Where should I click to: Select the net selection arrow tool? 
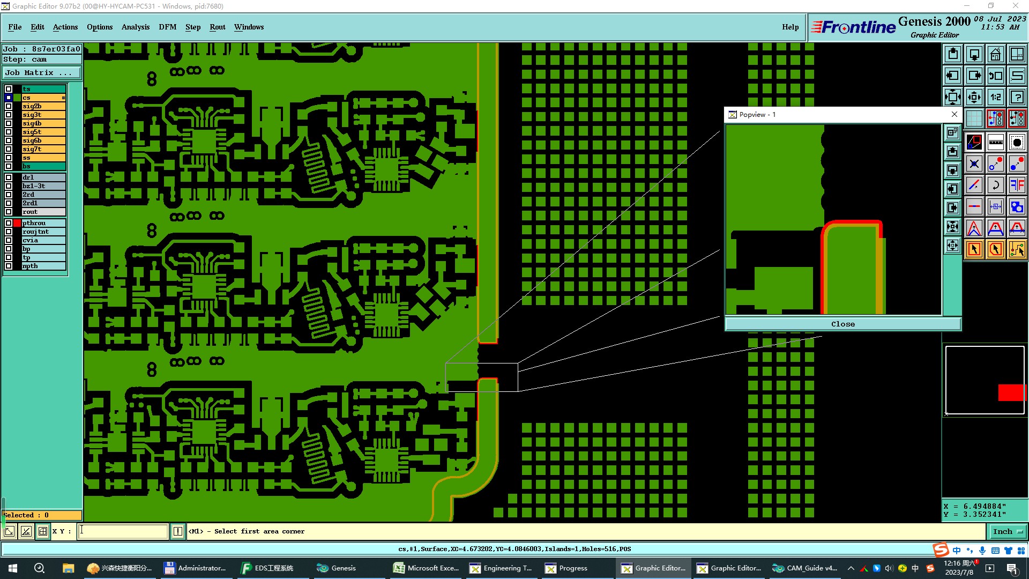click(x=1017, y=249)
